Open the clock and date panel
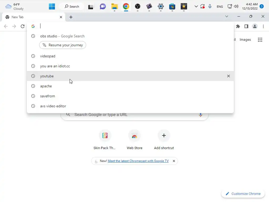This screenshot has width=269, height=202. pyautogui.click(x=250, y=6)
